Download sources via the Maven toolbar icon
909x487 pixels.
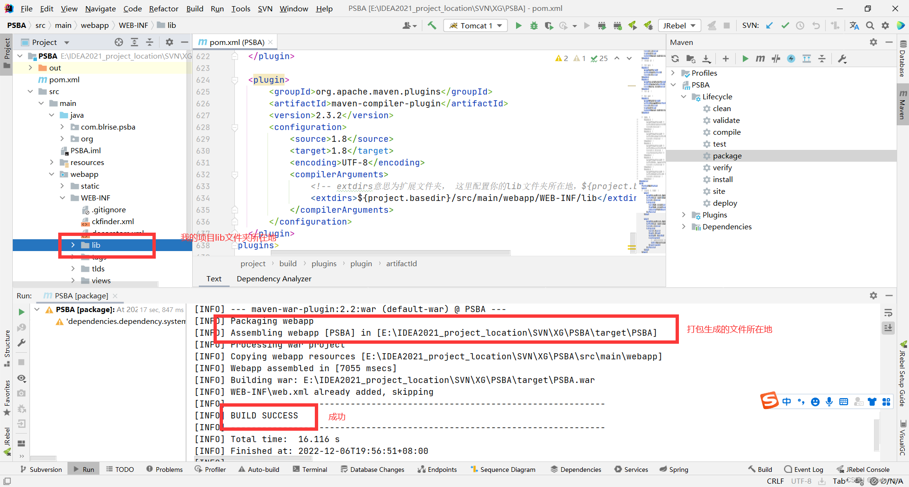tap(706, 59)
